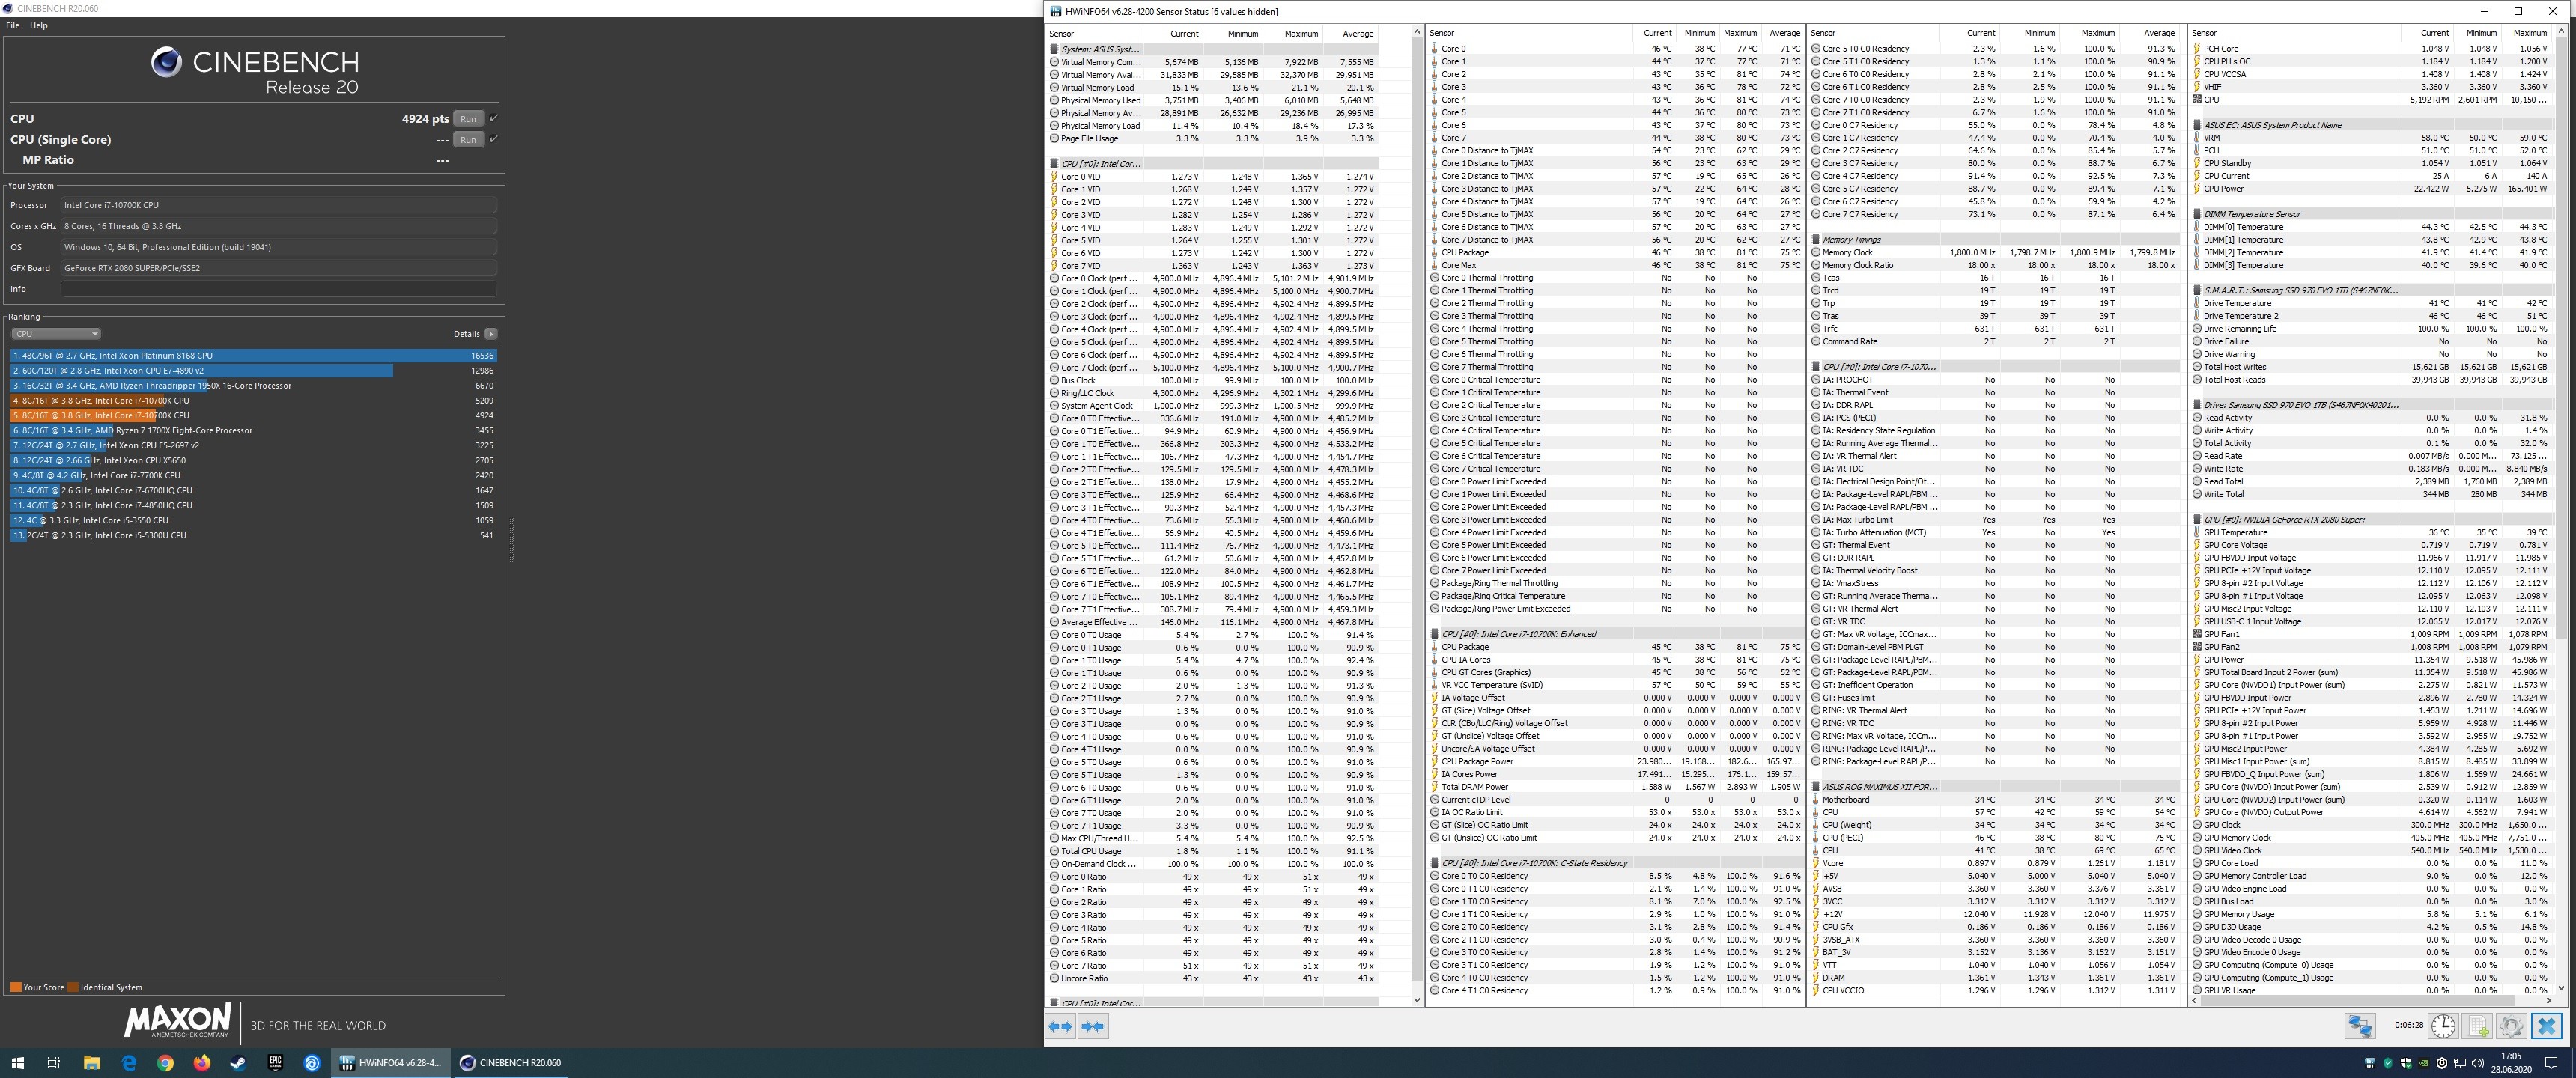Switch to HWiNFO64 taskbar window button
The height and width of the screenshot is (1078, 2576).
[x=392, y=1062]
